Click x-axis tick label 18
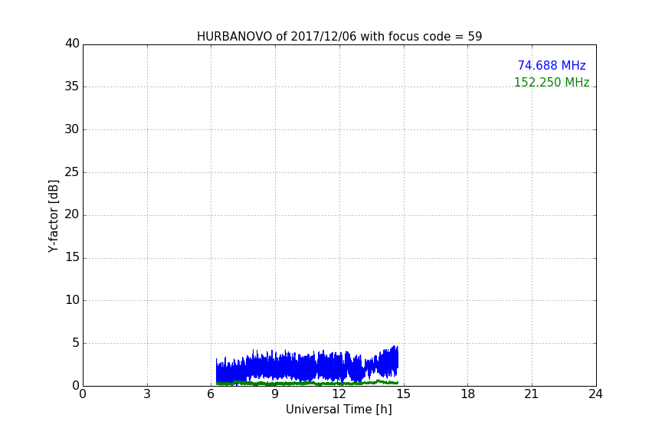The image size is (662, 441). click(467, 394)
